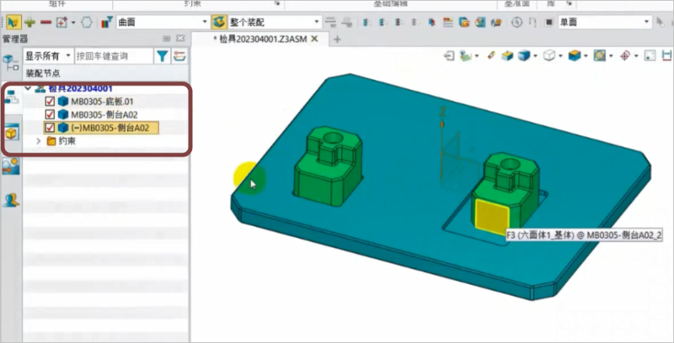Expand the 约束 folder node

pos(39,141)
